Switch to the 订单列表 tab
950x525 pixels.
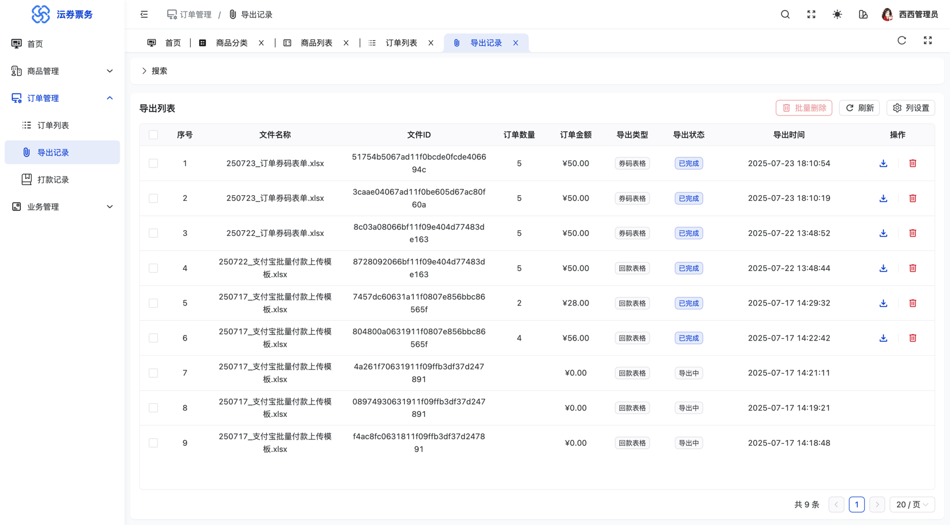click(401, 43)
